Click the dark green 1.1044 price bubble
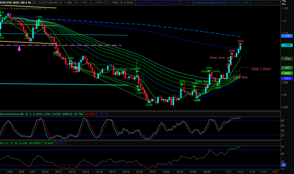 pyautogui.click(x=286, y=58)
